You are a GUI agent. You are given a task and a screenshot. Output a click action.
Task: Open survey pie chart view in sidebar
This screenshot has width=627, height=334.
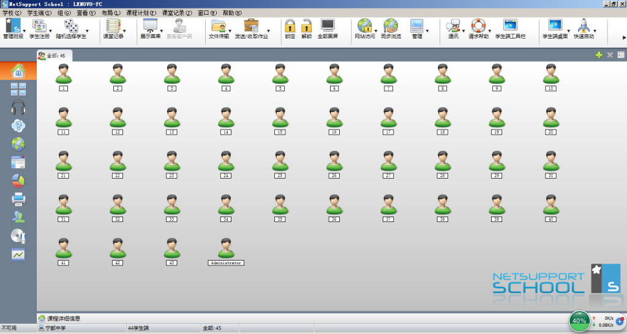tap(18, 180)
